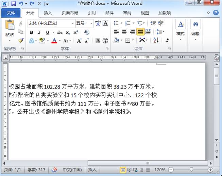Screen dimensions: 222x176
Task: Redo the last action
Action: (32, 4)
